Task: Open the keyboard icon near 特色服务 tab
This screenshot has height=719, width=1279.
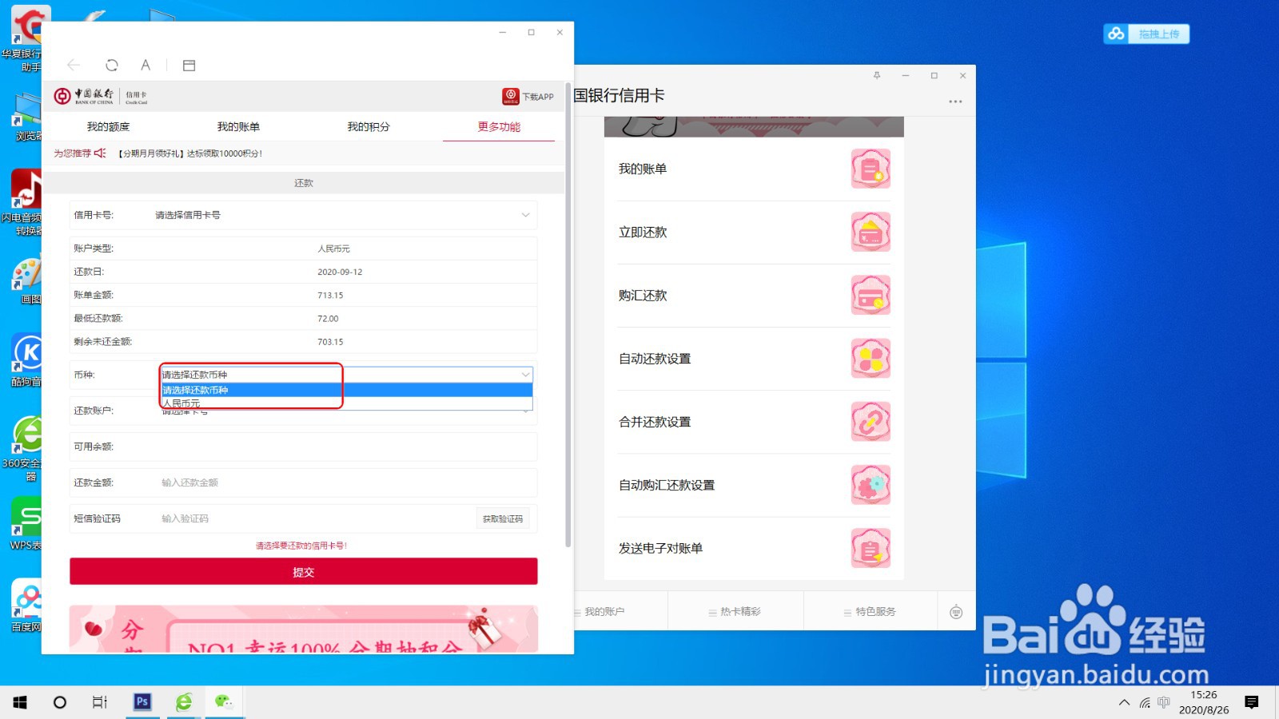Action: pos(955,610)
